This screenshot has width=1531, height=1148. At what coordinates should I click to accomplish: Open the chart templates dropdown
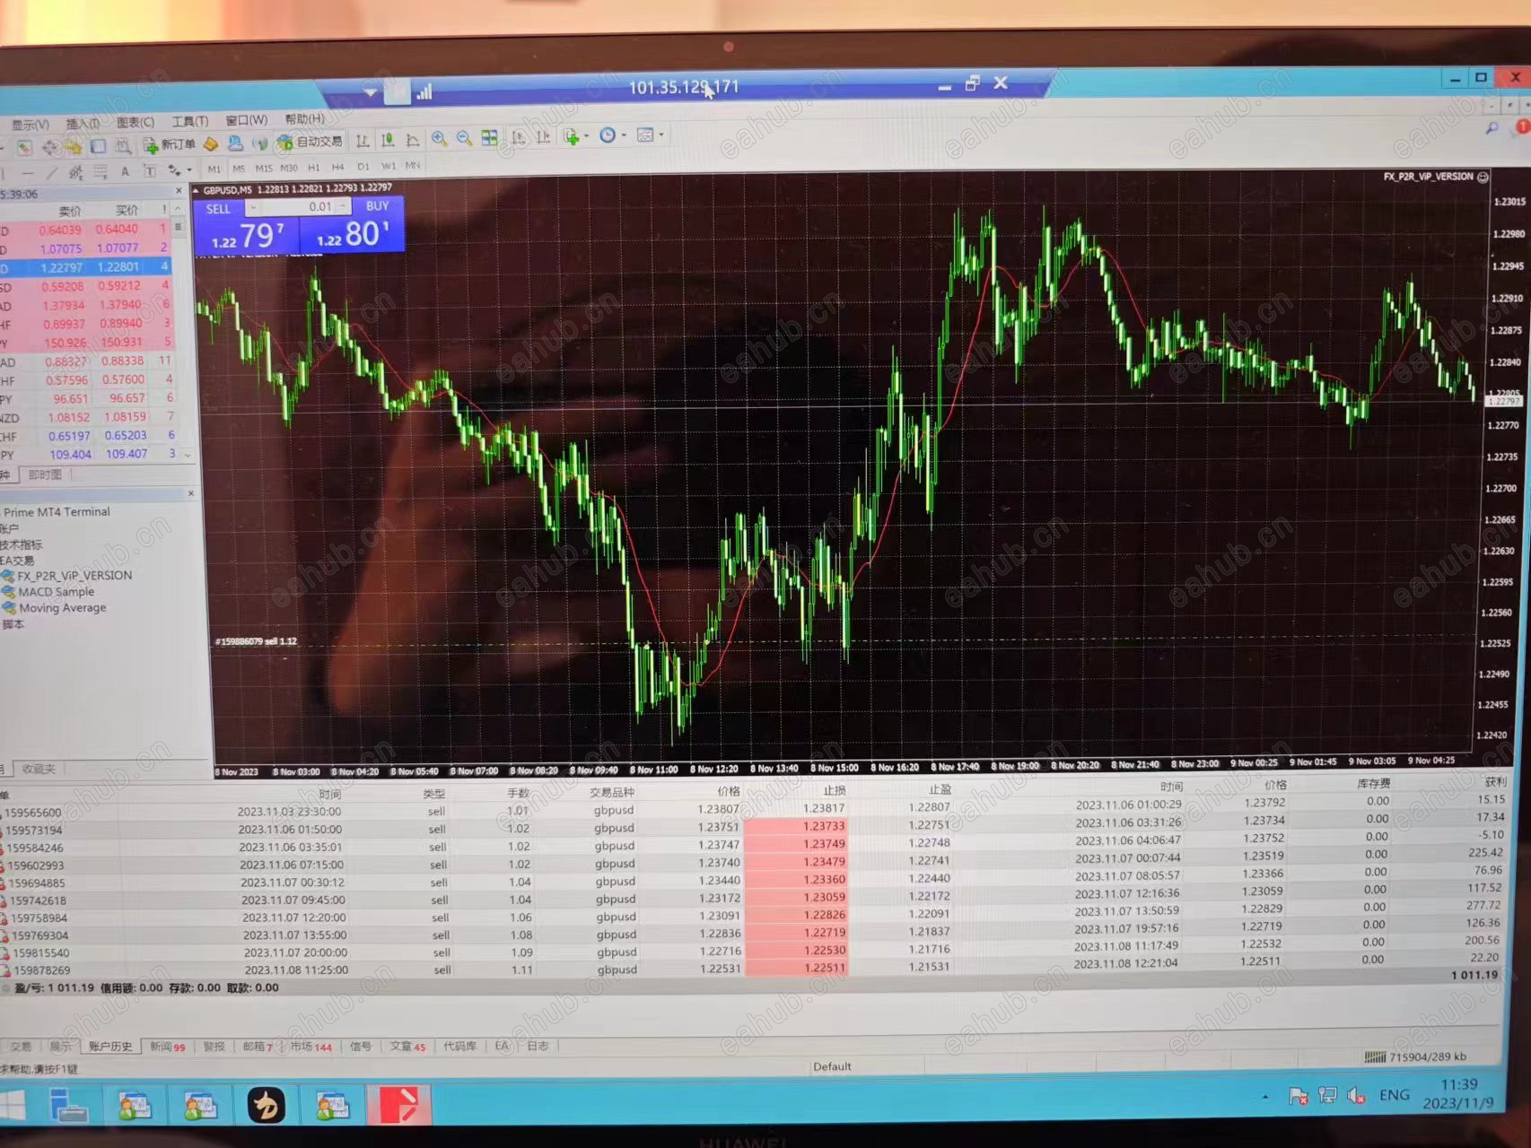pos(649,135)
